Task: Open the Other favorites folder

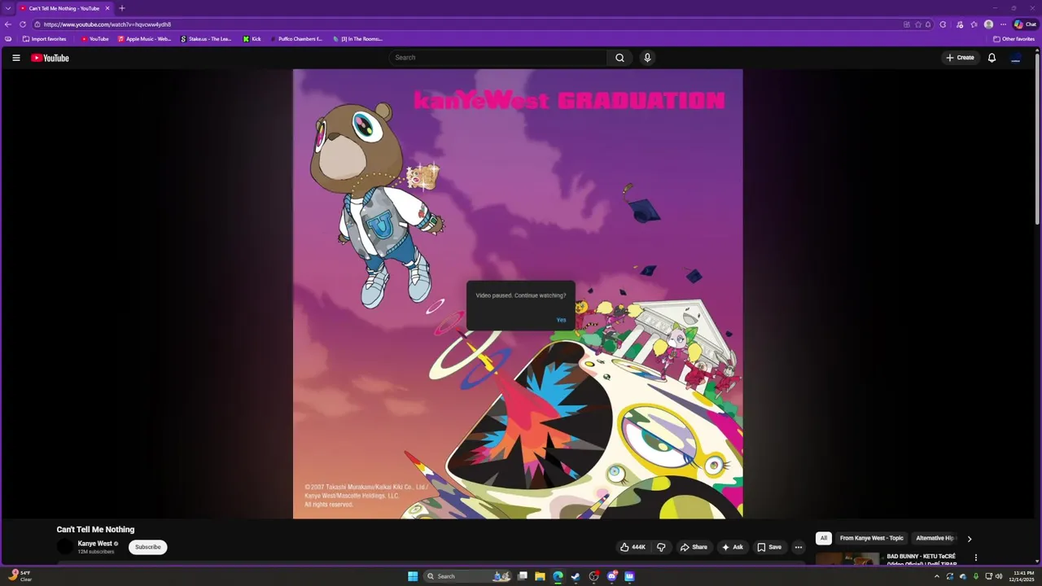Action: coord(1014,39)
